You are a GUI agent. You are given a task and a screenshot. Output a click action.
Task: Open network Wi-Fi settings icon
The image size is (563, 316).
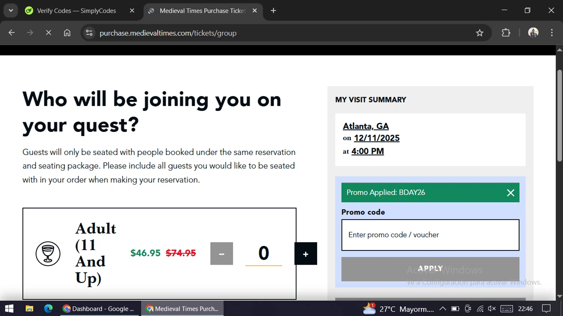pos(480,309)
